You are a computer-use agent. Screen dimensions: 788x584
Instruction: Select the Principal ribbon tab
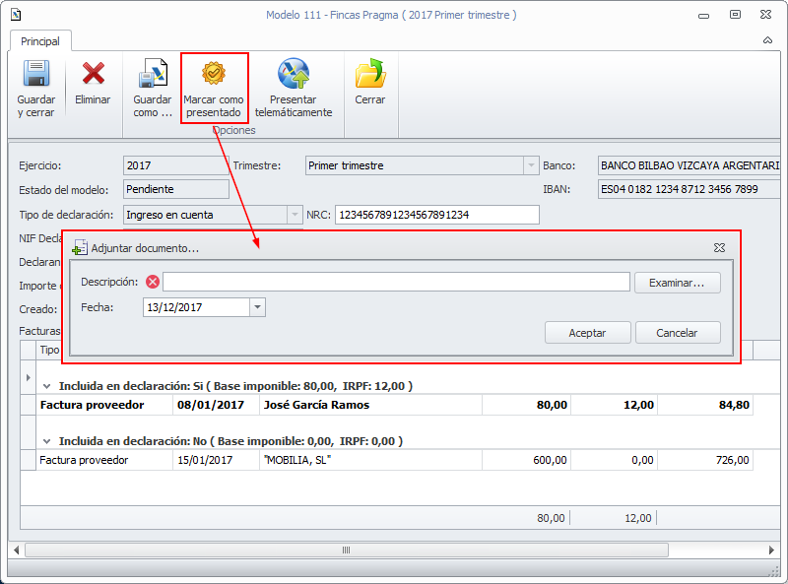pos(40,41)
